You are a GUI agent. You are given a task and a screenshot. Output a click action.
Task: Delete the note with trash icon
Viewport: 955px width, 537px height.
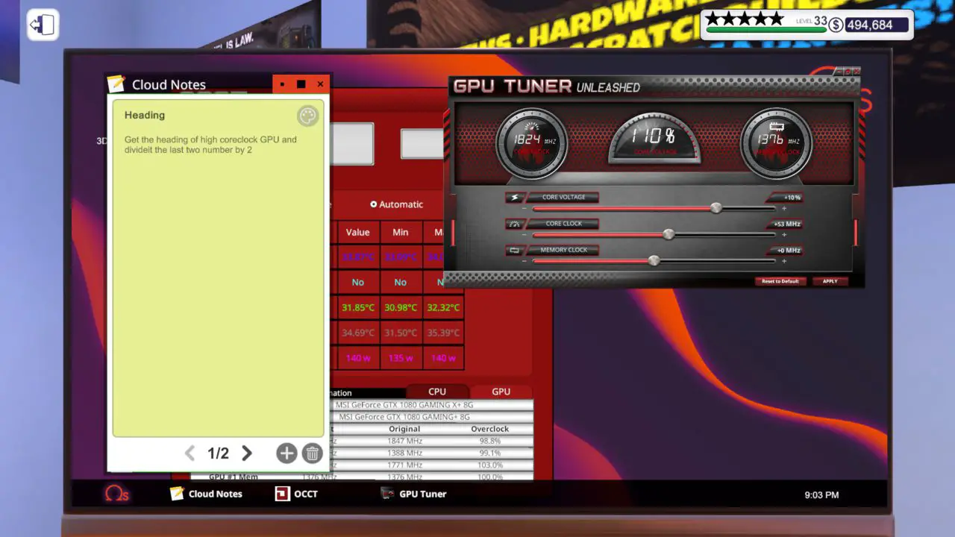312,453
